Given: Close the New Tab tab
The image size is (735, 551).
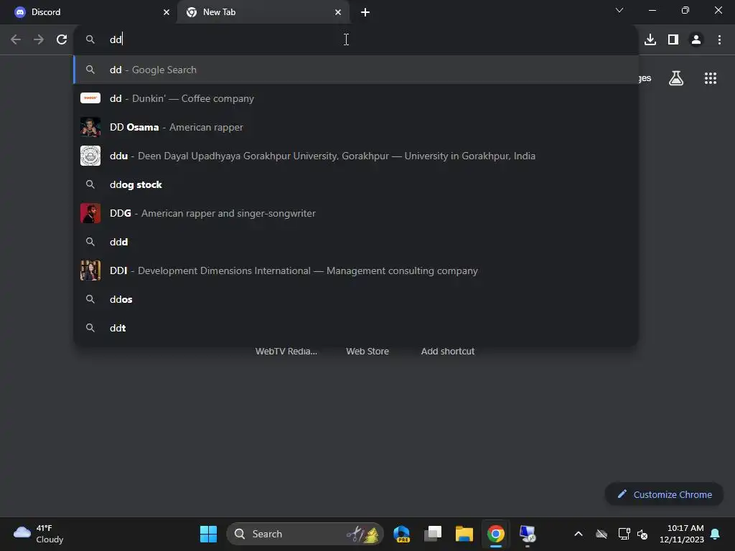Looking at the screenshot, I should point(338,12).
